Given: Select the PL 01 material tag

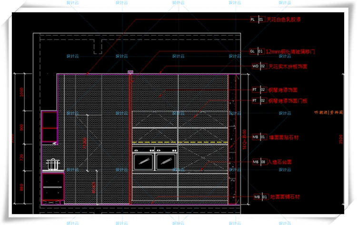Looking at the screenshot, I should point(257,20).
